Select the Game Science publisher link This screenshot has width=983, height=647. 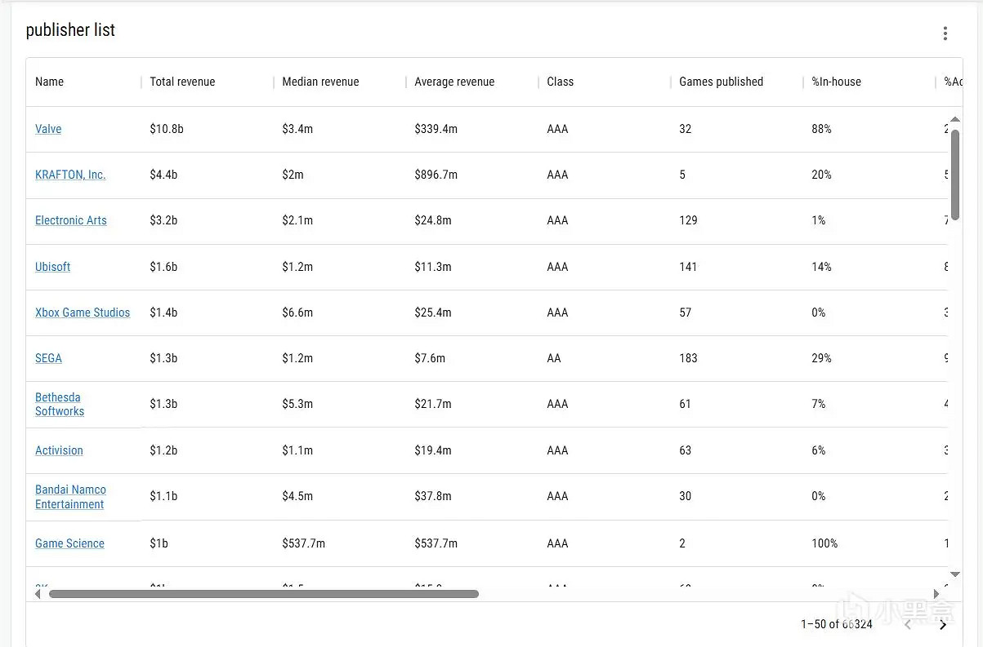(x=69, y=543)
